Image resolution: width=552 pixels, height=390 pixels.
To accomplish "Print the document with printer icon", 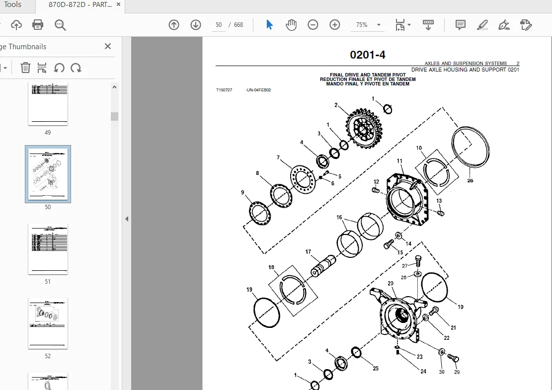I will (38, 25).
